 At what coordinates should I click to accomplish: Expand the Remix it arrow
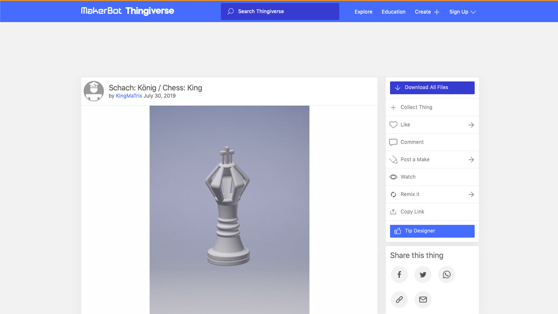tap(471, 194)
